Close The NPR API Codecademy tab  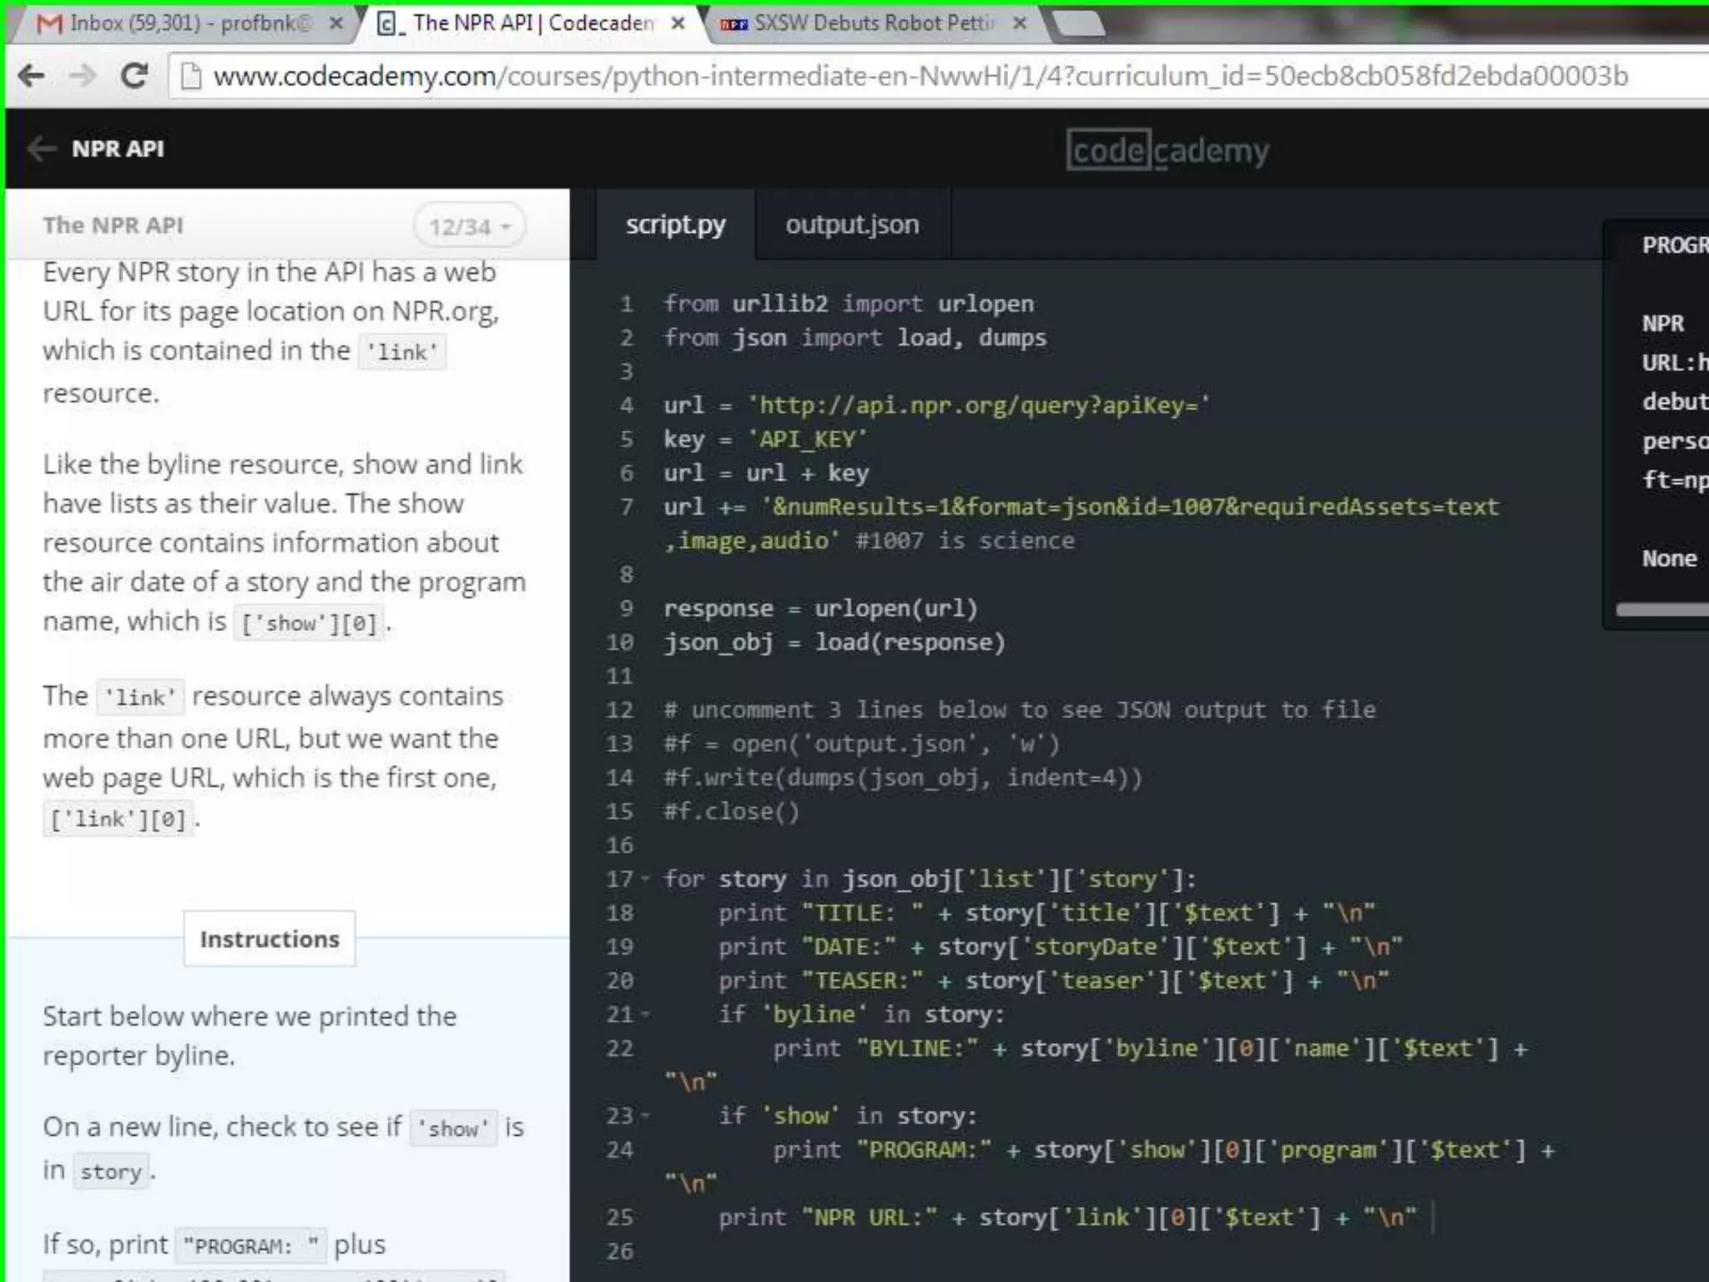(678, 23)
